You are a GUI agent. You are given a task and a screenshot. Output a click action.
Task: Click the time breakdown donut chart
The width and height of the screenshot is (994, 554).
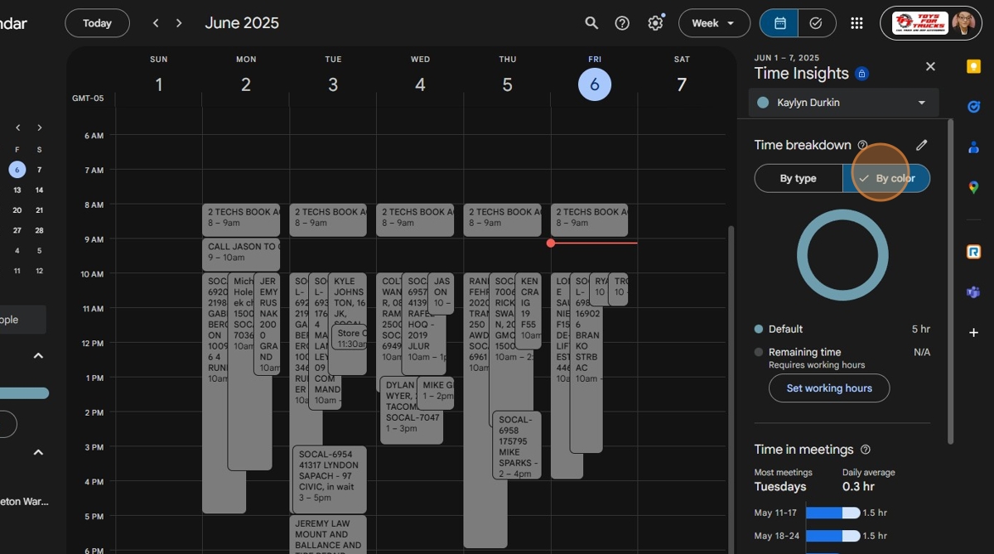click(x=842, y=255)
